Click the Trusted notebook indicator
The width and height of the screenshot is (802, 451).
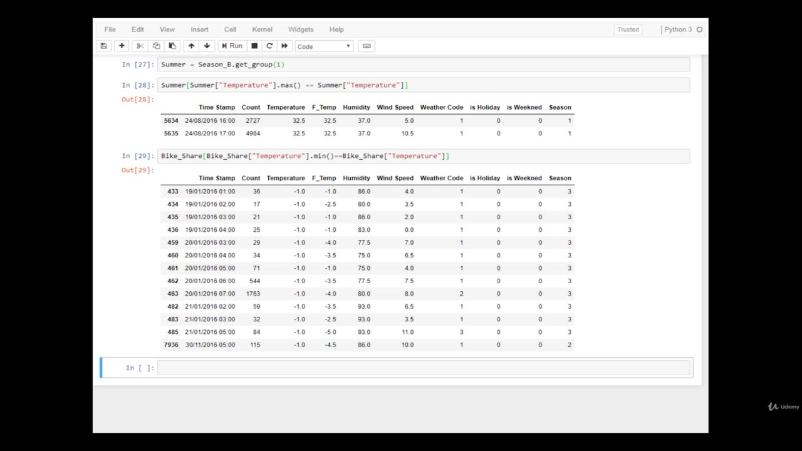tap(628, 29)
